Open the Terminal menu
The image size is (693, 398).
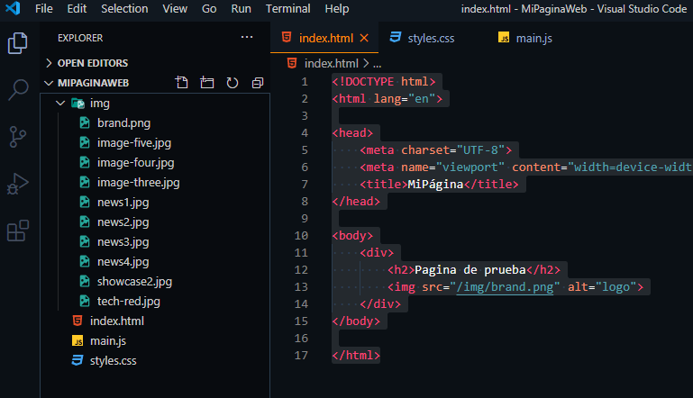point(287,9)
